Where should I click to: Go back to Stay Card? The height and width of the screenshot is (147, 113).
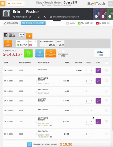16,4
